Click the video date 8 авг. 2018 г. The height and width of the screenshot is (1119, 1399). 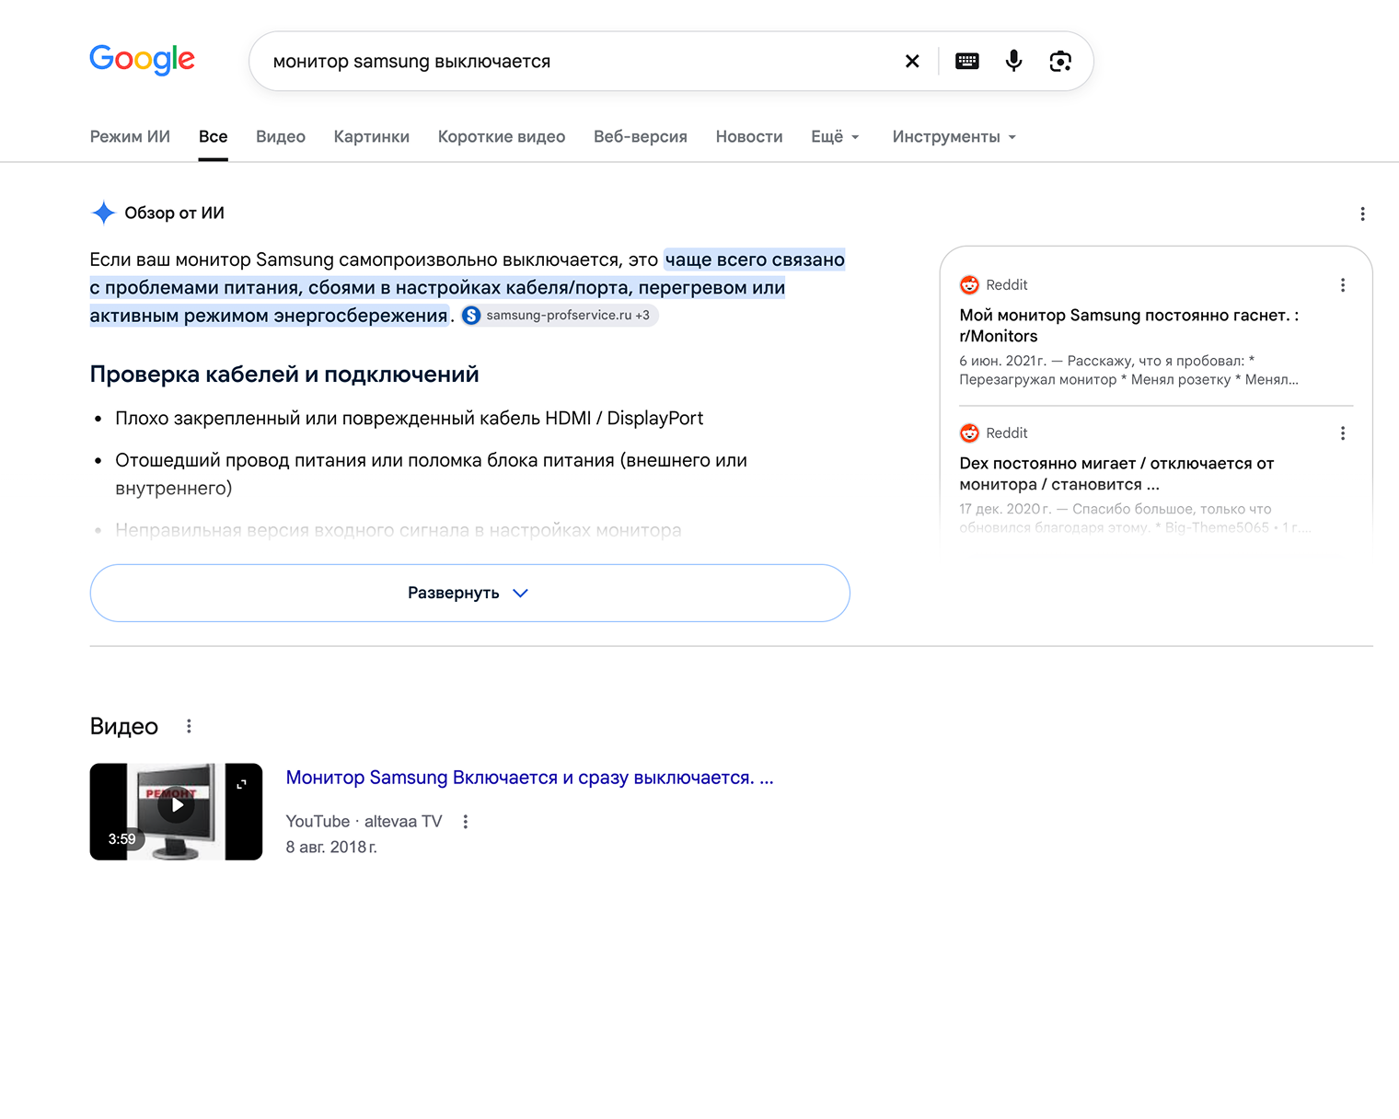[331, 848]
